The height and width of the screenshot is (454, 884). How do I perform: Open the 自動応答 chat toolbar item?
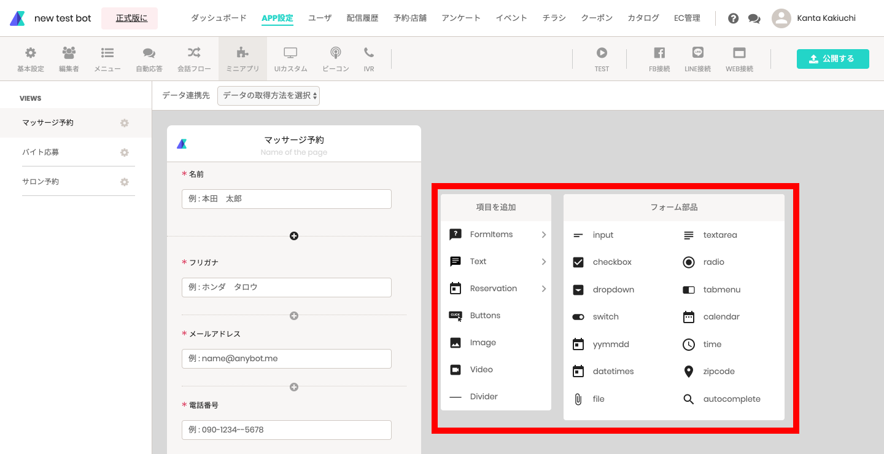coord(149,59)
